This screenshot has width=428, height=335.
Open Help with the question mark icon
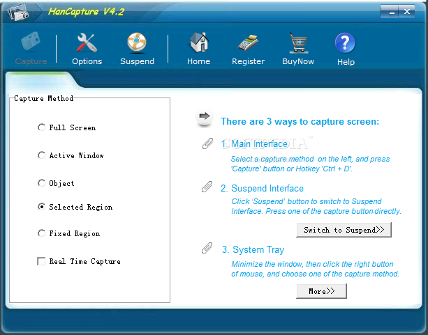coord(345,42)
